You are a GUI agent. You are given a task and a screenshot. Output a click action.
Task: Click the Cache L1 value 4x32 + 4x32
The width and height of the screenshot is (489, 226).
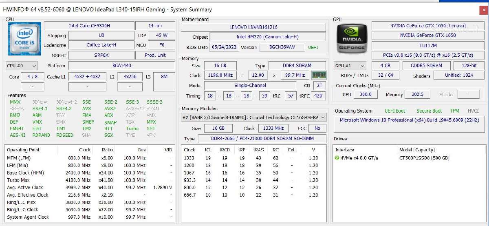tap(87, 77)
